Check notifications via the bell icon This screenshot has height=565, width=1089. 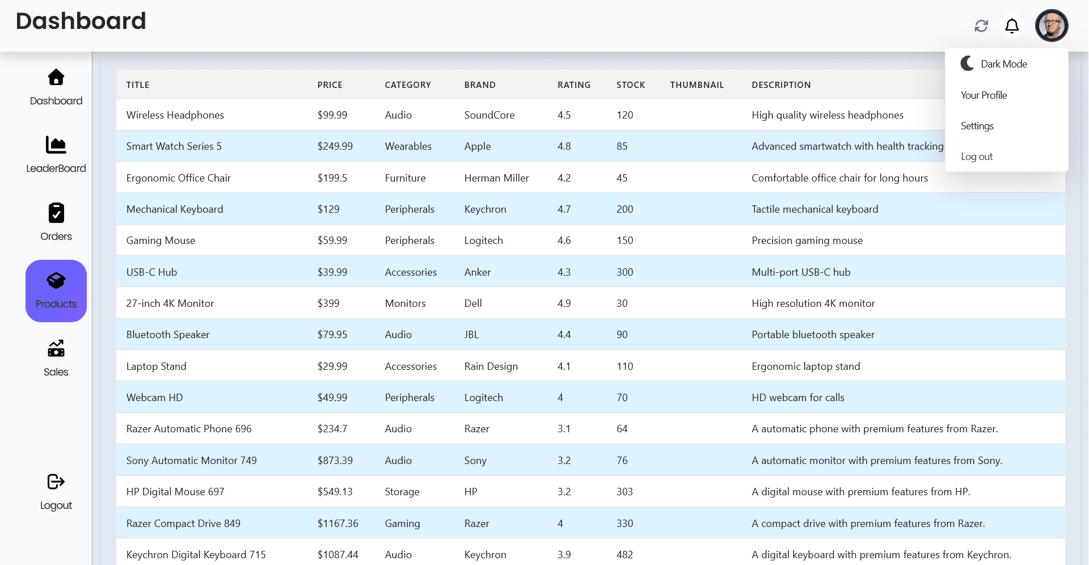[x=1012, y=26]
